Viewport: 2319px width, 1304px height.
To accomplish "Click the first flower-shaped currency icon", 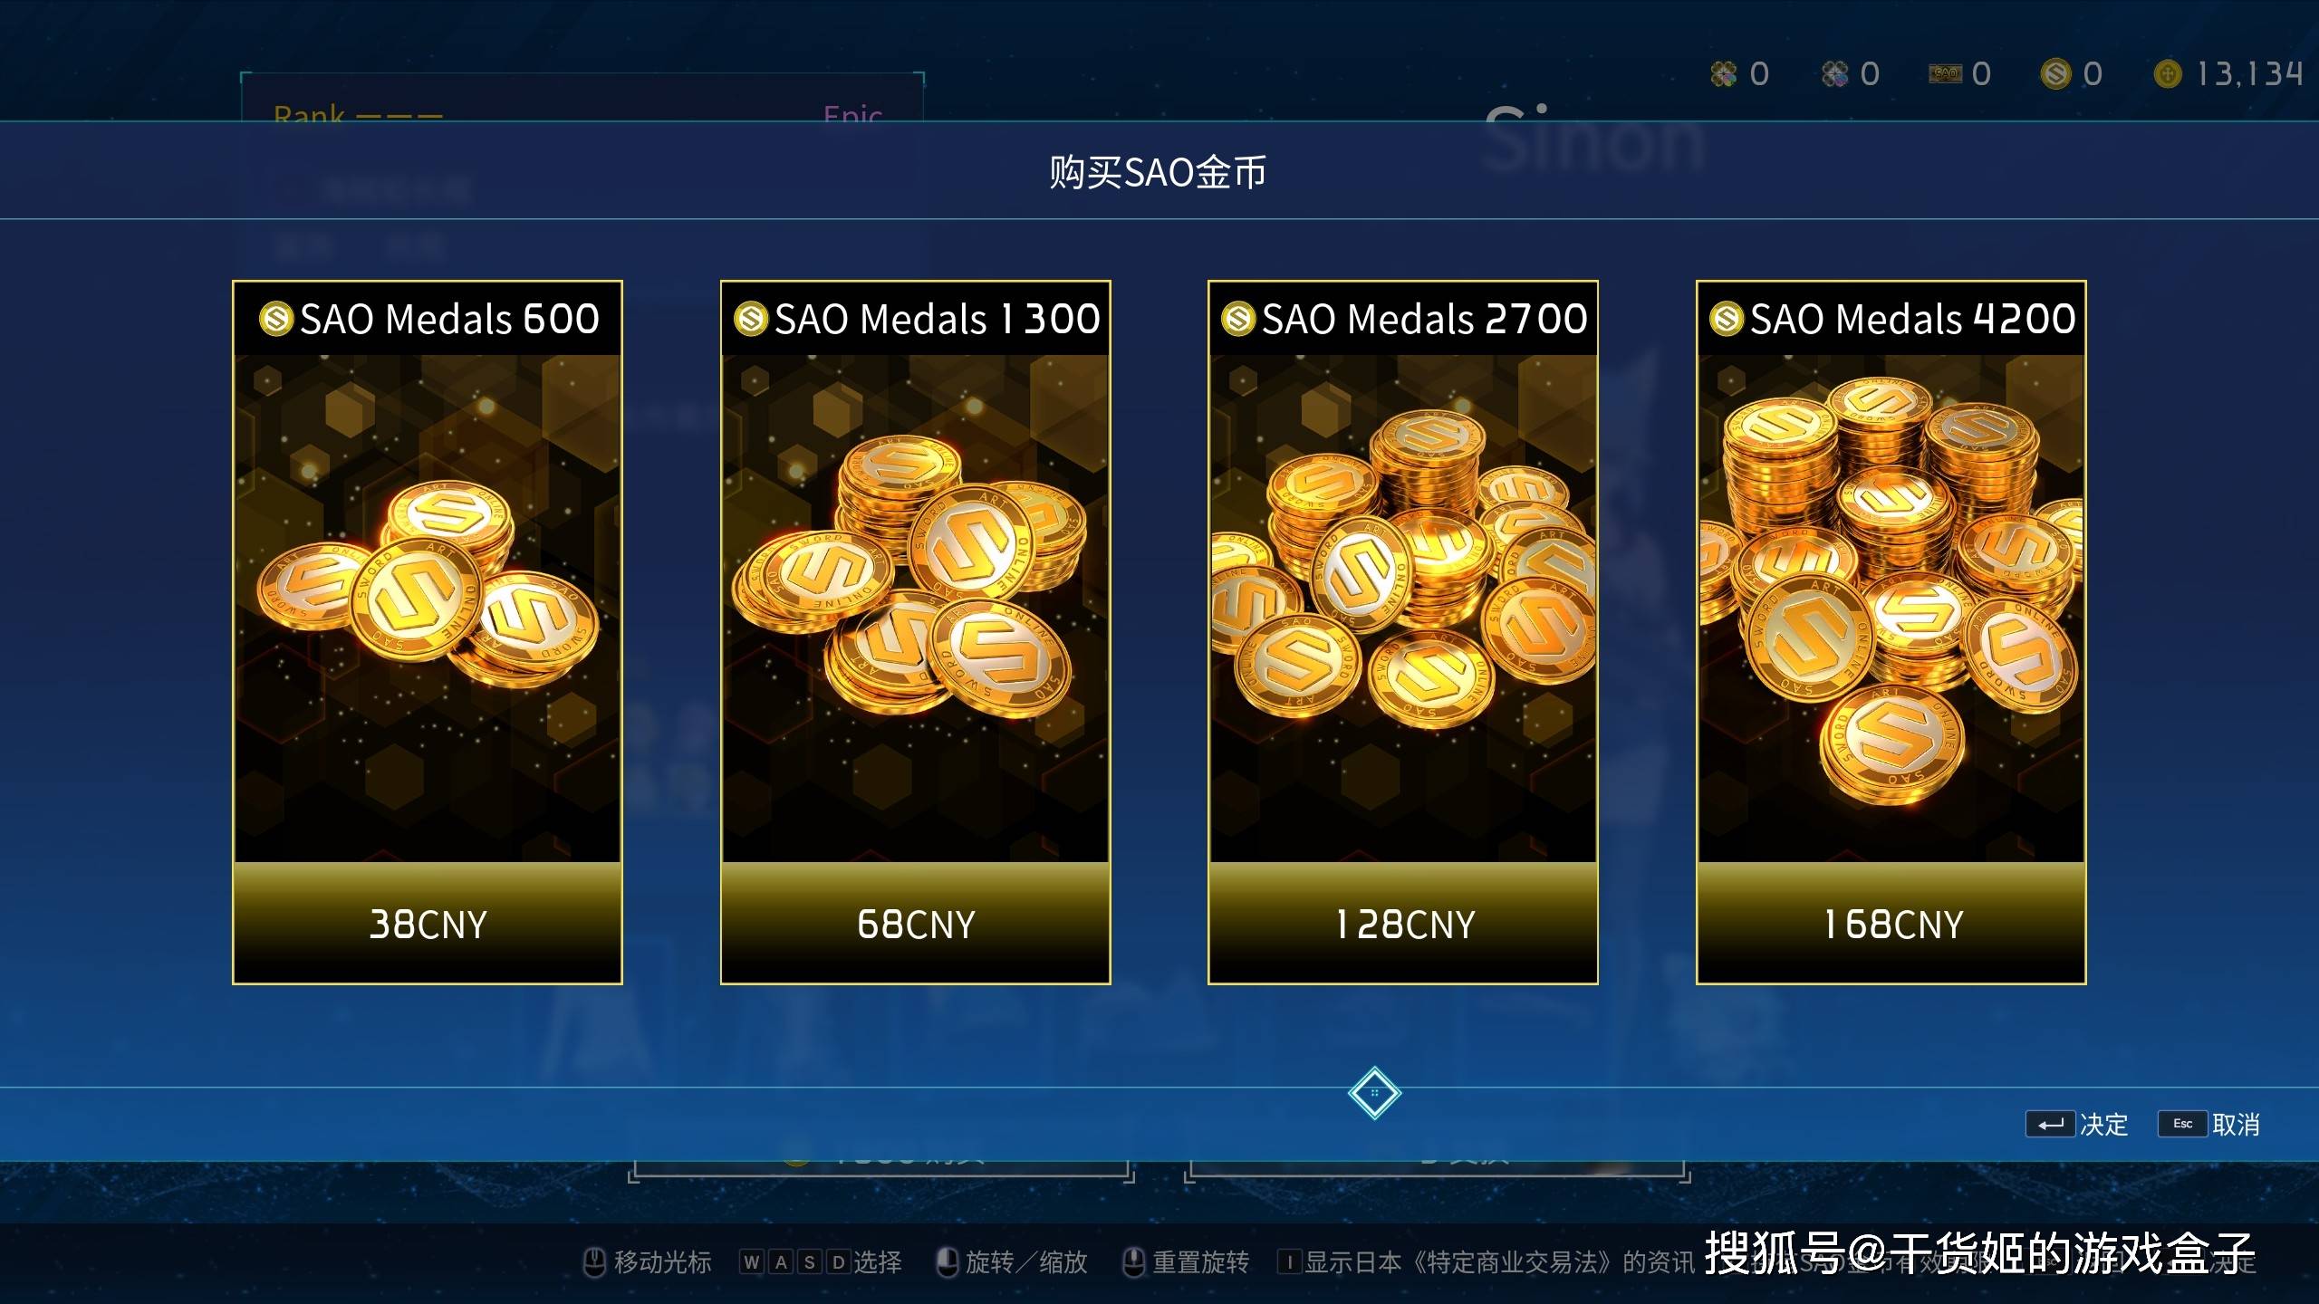I will pos(1724,73).
